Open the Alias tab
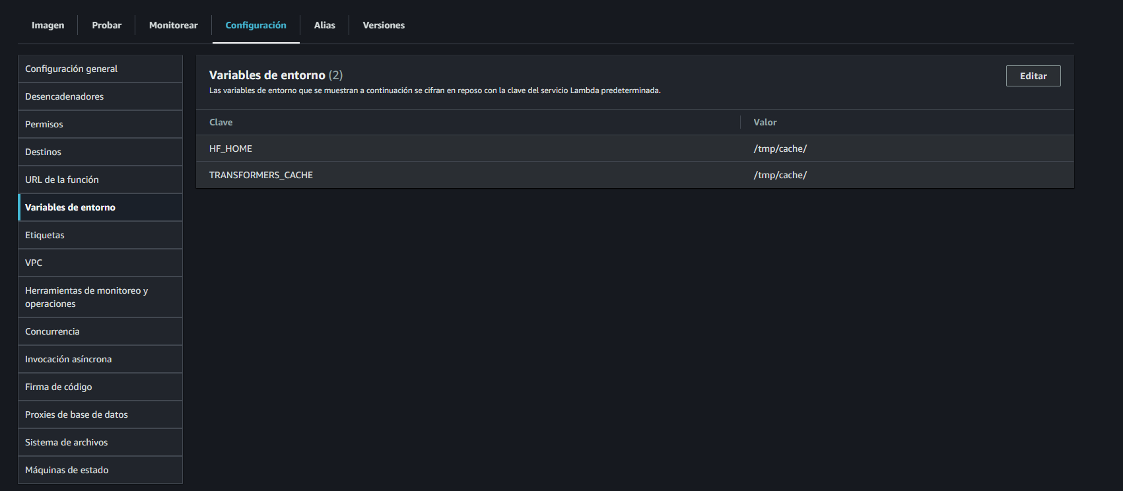The image size is (1123, 491). pos(324,25)
